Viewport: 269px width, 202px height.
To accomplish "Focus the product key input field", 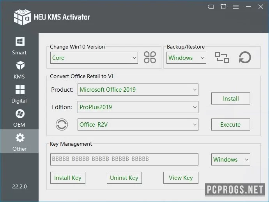I will coord(124,159).
